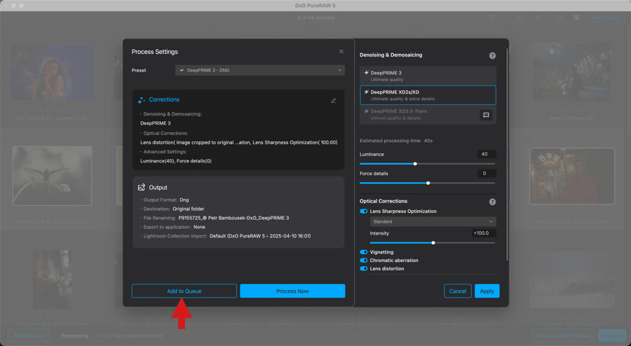The width and height of the screenshot is (631, 346).
Task: Click Process with Preview in main window
Action: [562, 335]
